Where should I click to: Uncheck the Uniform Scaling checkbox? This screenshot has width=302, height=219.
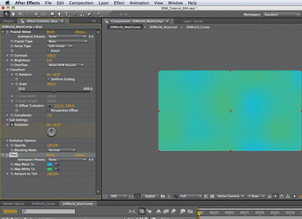49,79
